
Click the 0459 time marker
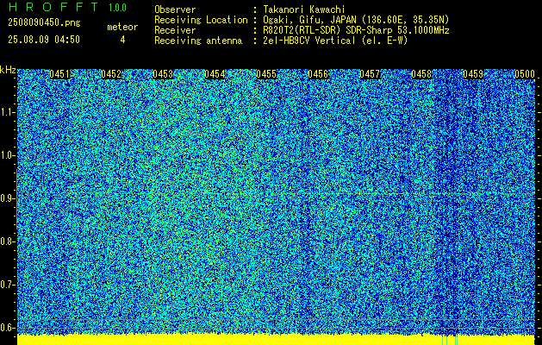pyautogui.click(x=473, y=74)
